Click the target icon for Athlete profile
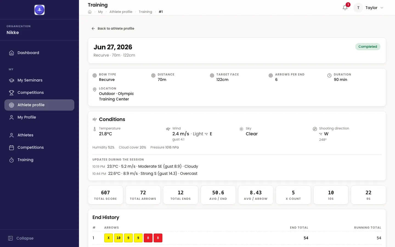Screen dimensions: 395x247 (12, 105)
